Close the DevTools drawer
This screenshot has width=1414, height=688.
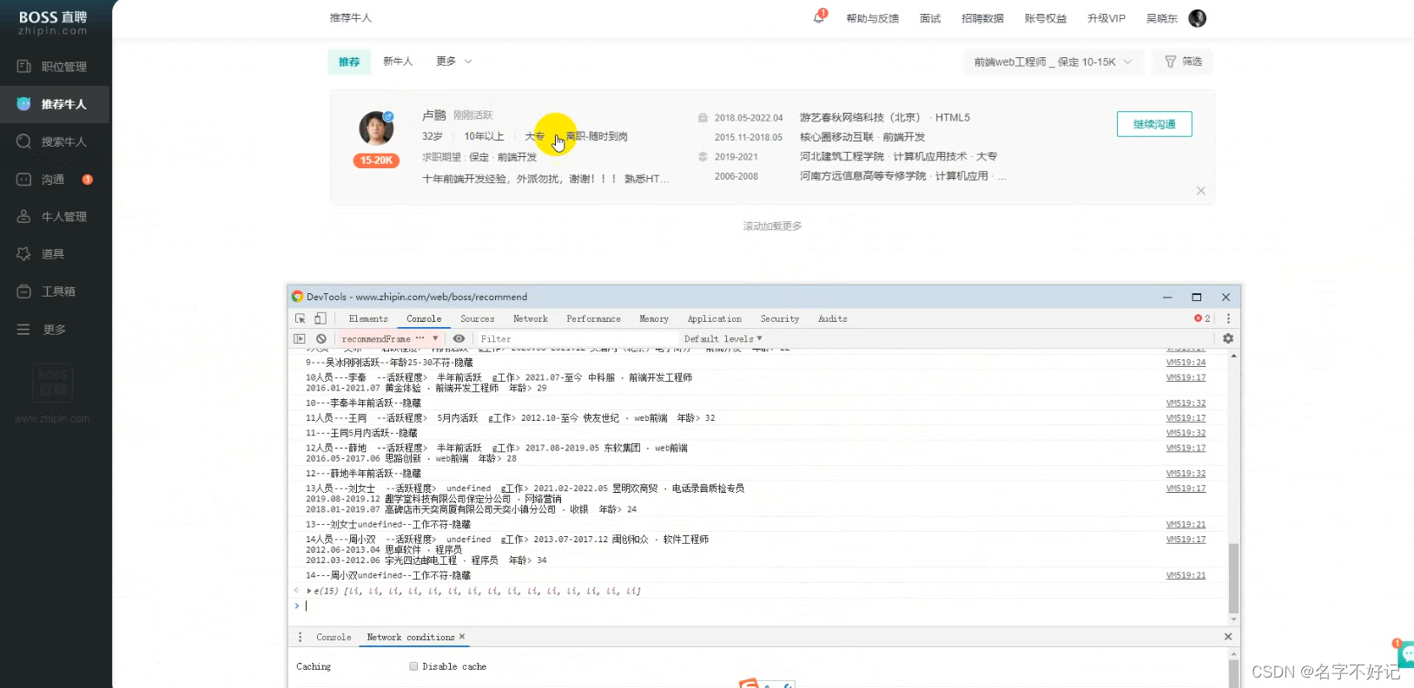click(x=1228, y=637)
